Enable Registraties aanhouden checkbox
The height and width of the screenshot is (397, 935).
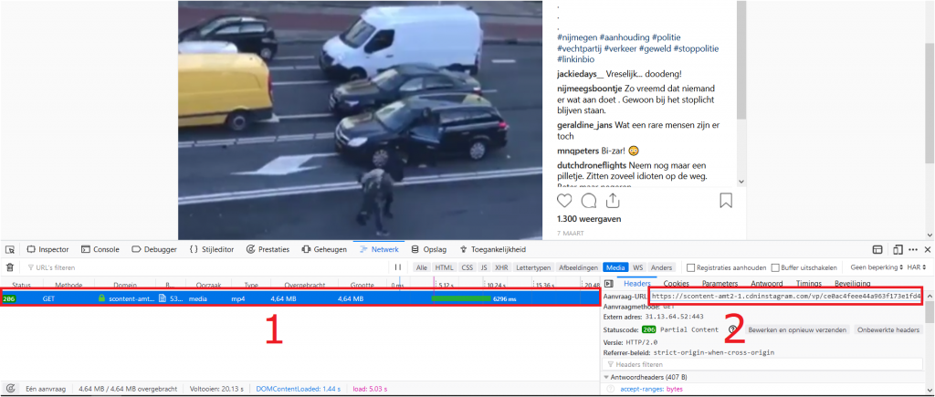coord(691,267)
